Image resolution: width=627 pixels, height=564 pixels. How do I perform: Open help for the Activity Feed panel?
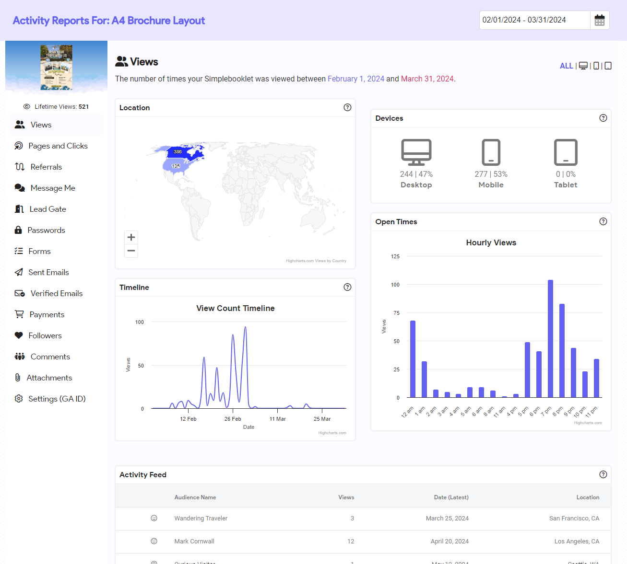click(x=603, y=474)
